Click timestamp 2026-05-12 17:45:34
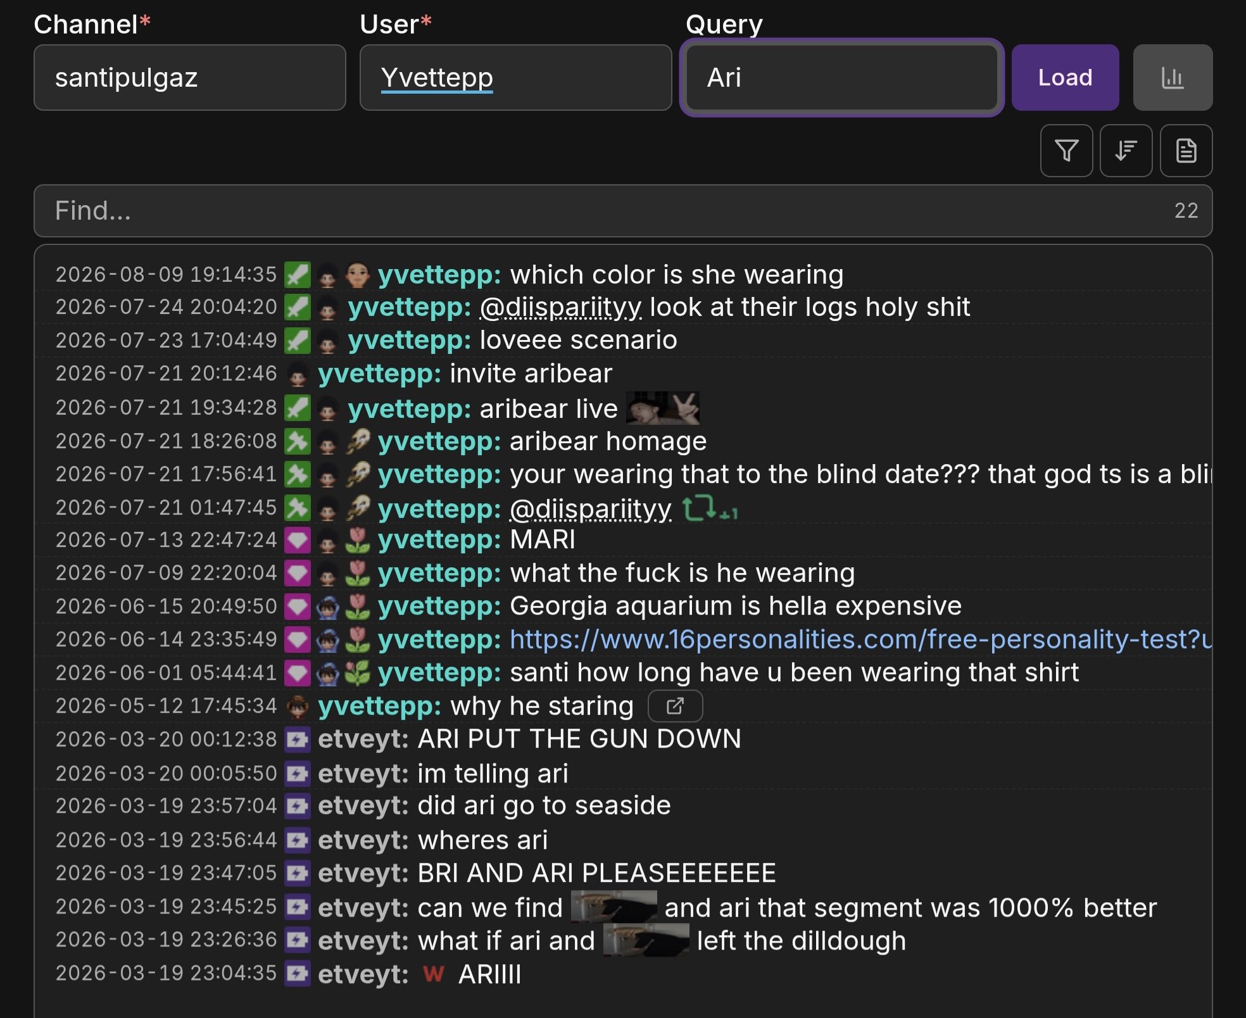This screenshot has width=1246, height=1018. 166,706
